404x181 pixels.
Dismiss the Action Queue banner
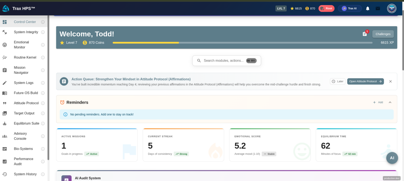tap(390, 81)
